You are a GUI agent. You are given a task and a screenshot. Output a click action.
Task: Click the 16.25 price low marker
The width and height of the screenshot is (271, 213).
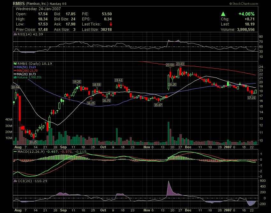coord(91,103)
